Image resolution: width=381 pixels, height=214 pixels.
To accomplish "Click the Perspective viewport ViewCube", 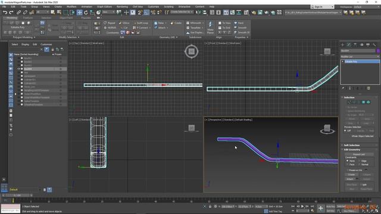I will tap(327, 128).
